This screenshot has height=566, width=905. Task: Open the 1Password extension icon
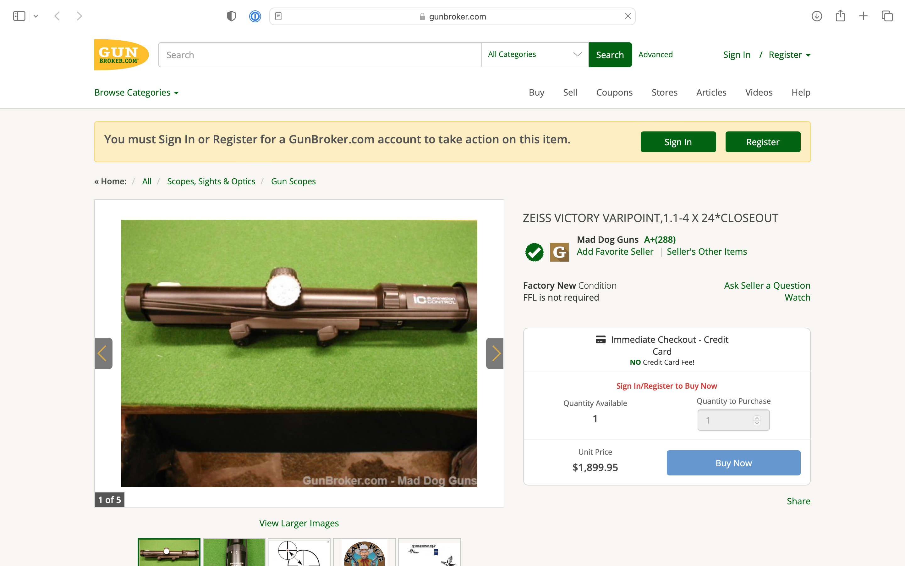tap(255, 16)
